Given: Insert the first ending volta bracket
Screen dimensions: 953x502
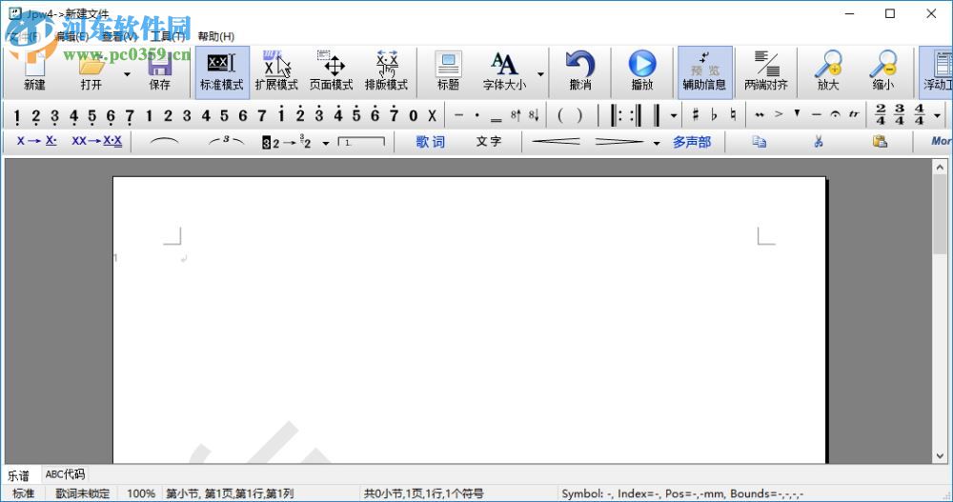Looking at the screenshot, I should 361,142.
